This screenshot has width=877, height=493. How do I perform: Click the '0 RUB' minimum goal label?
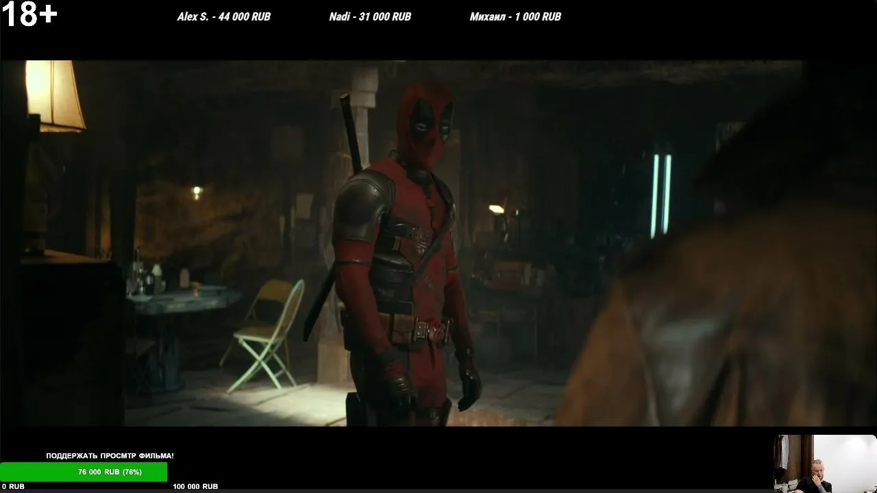coord(12,486)
